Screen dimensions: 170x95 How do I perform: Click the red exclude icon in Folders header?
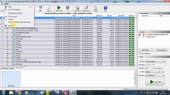coord(143,35)
